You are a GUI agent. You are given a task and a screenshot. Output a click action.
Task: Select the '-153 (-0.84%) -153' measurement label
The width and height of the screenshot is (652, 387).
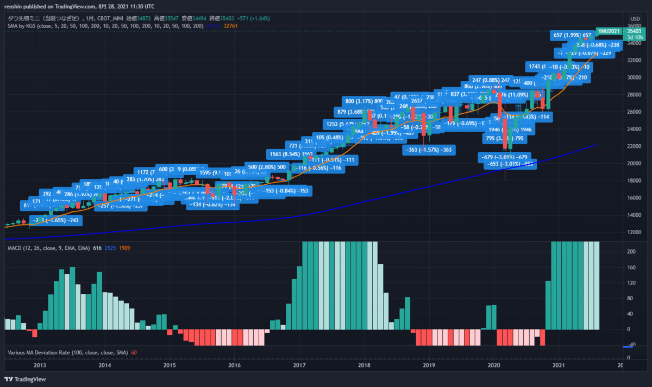click(x=285, y=190)
